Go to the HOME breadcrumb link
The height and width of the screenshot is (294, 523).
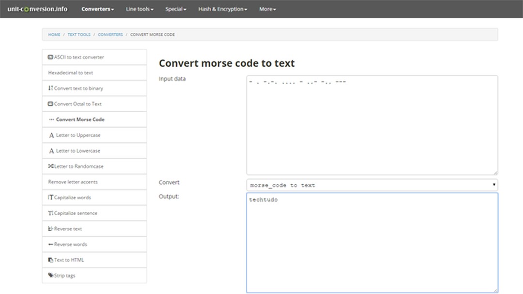click(x=54, y=34)
